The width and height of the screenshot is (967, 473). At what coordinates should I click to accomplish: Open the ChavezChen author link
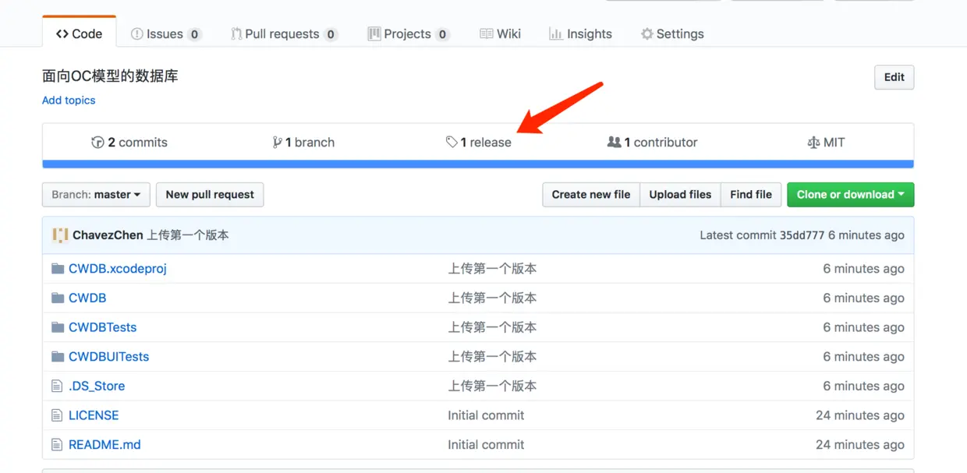point(108,235)
